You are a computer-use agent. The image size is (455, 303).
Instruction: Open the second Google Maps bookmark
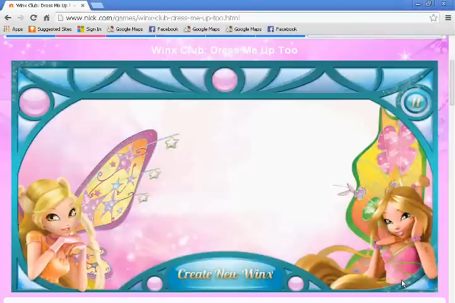(202, 29)
